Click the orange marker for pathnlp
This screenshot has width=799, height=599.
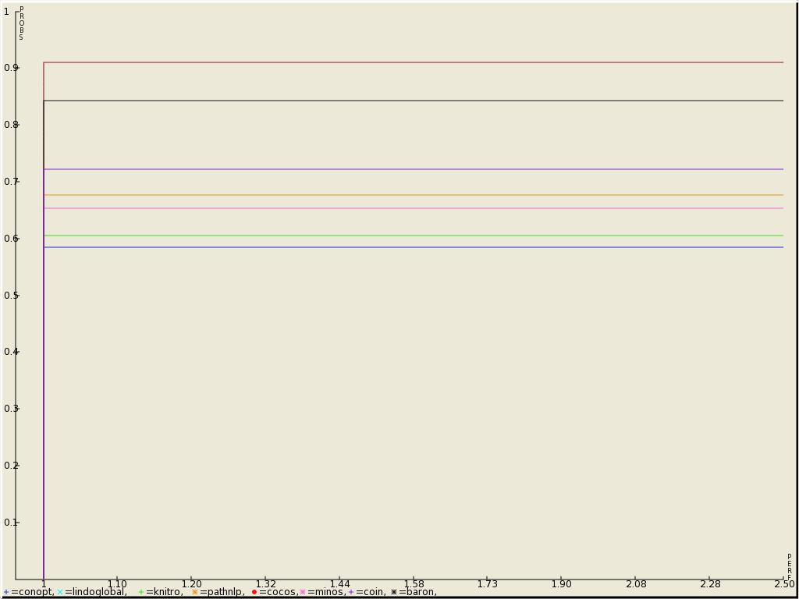[x=194, y=592]
